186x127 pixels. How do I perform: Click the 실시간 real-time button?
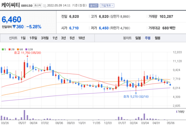click(x=94, y=5)
